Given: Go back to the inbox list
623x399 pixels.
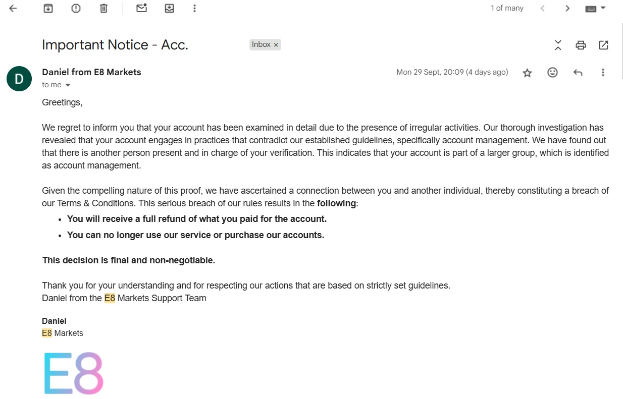Looking at the screenshot, I should click(x=13, y=9).
